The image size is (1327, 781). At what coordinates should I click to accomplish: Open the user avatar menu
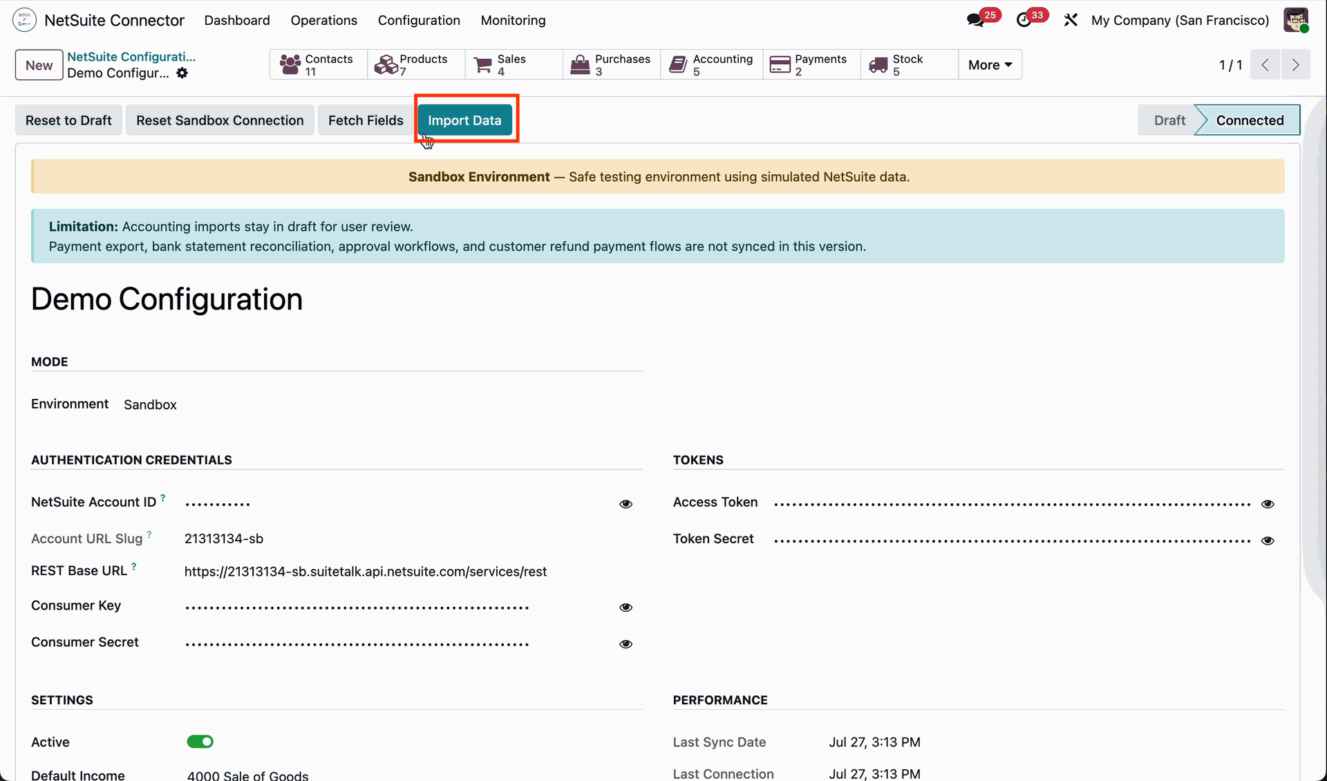click(x=1296, y=20)
